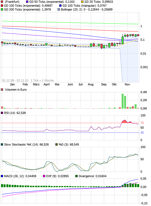The width and height of the screenshot is (151, 206).
Task: Click the green GD 200 Ticks legend swatch
Action: [2, 9]
